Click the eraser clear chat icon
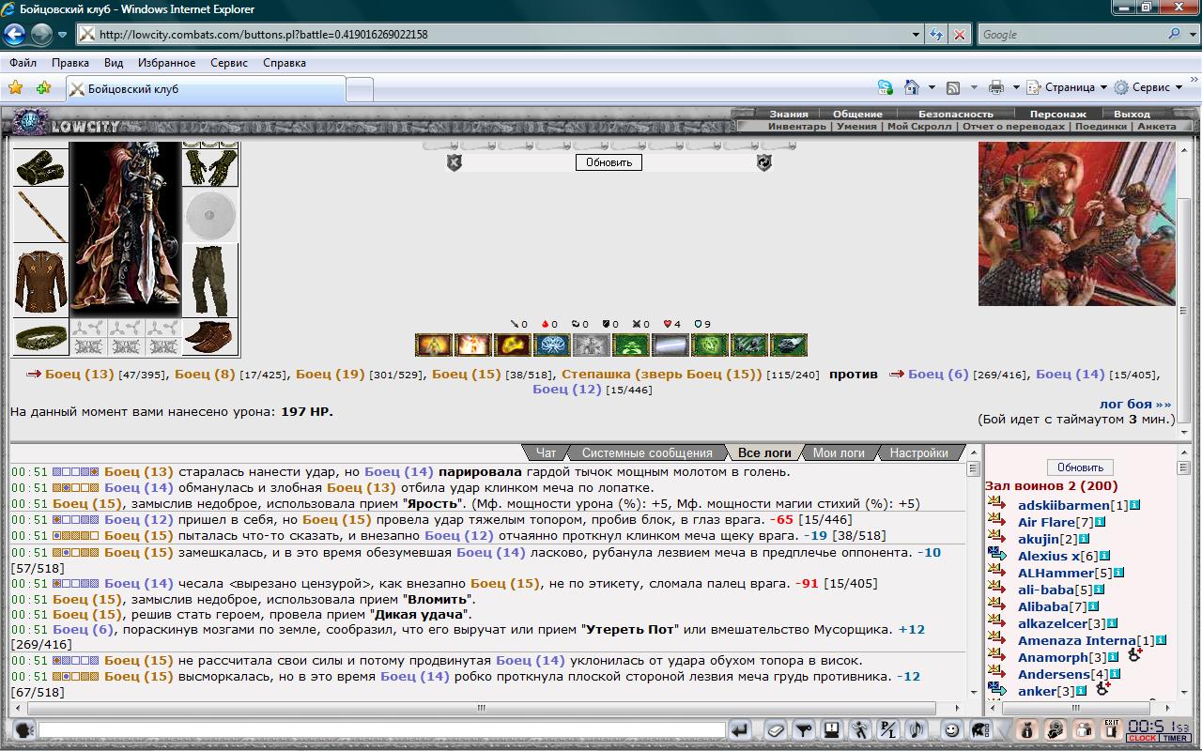Screen dimensions: 1202x751 click(x=775, y=729)
